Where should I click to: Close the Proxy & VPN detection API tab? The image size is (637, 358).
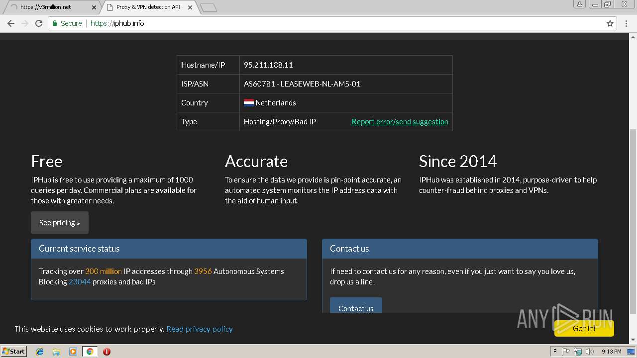(190, 7)
